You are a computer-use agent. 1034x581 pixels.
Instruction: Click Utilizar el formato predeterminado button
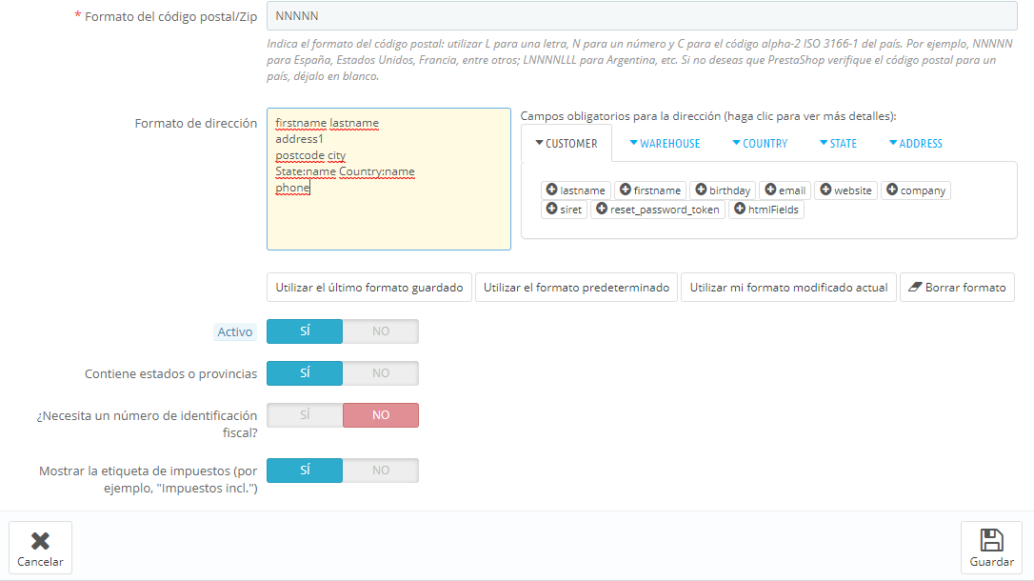pyautogui.click(x=576, y=288)
